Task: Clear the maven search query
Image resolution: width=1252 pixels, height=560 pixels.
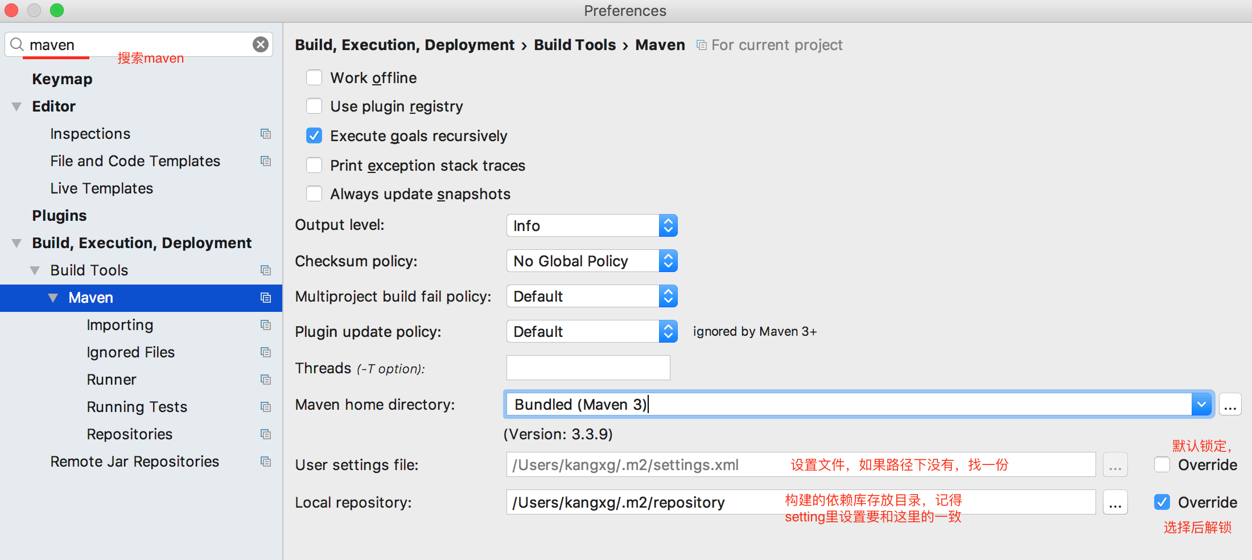Action: 261,44
